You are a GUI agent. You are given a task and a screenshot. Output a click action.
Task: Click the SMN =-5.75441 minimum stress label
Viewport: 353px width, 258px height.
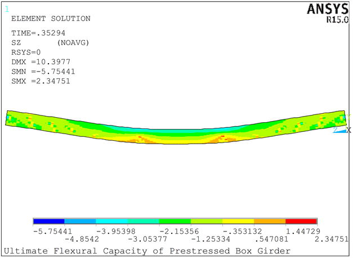[x=43, y=72]
